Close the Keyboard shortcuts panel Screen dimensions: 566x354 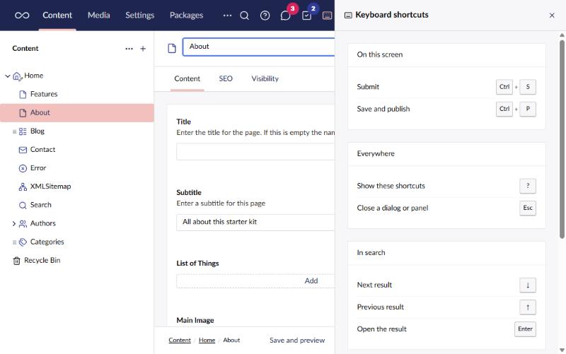[552, 15]
